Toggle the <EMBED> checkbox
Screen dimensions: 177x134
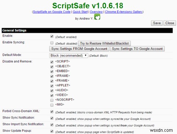(x=52, y=72)
